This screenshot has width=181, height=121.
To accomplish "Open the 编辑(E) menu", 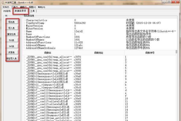I will pyautogui.click(x=23, y=7).
